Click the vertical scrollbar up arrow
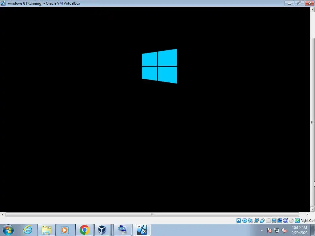The image size is (315, 236). tap(312, 10)
